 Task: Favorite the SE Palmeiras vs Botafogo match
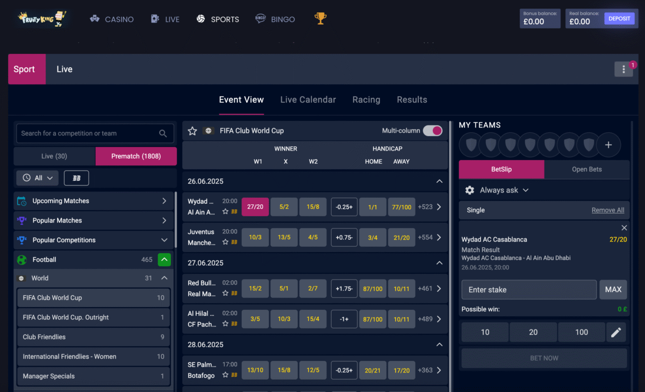(x=226, y=375)
